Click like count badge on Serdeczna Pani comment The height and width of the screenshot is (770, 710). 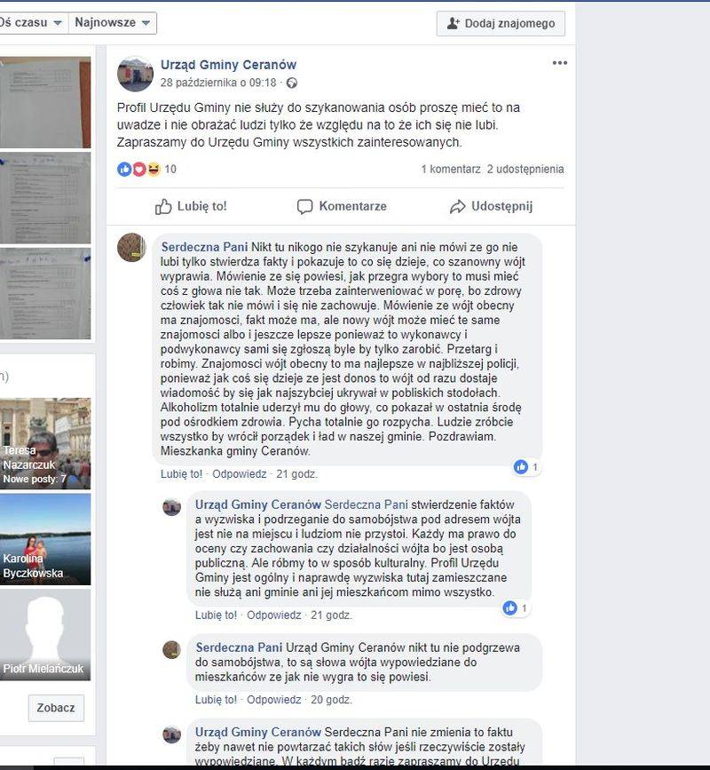click(x=526, y=467)
